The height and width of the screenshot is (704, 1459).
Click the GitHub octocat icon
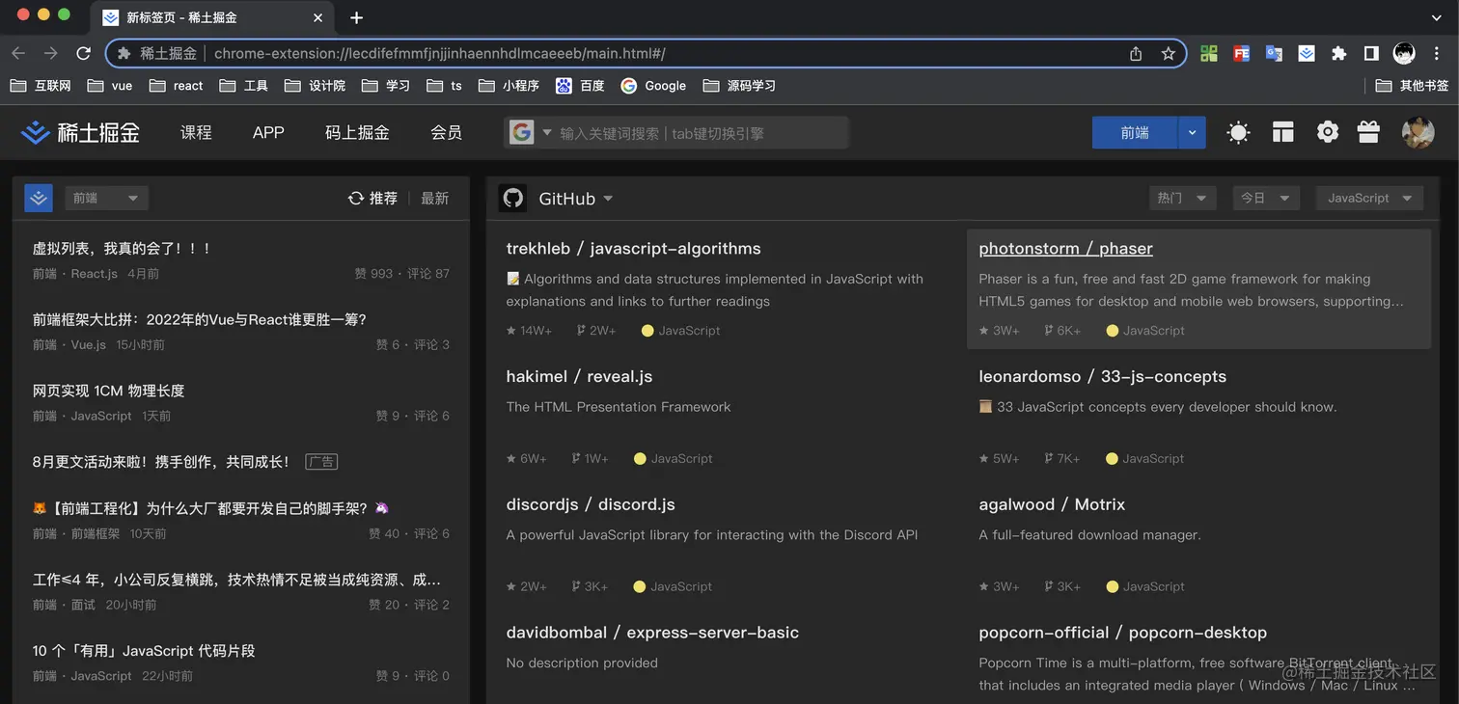pos(512,198)
